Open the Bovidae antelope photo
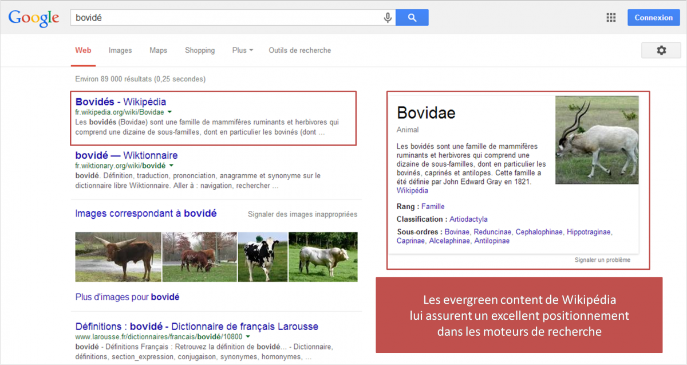Image resolution: width=687 pixels, height=365 pixels. [597, 140]
